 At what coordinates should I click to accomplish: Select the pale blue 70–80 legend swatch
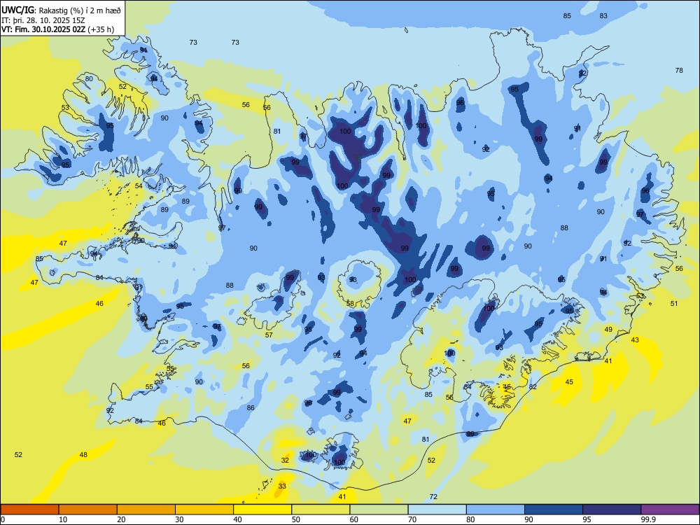437,510
